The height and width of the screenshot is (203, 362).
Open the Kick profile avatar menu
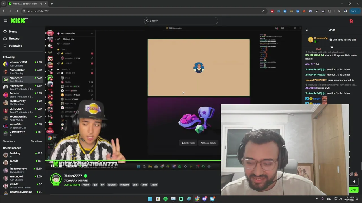coord(351,21)
